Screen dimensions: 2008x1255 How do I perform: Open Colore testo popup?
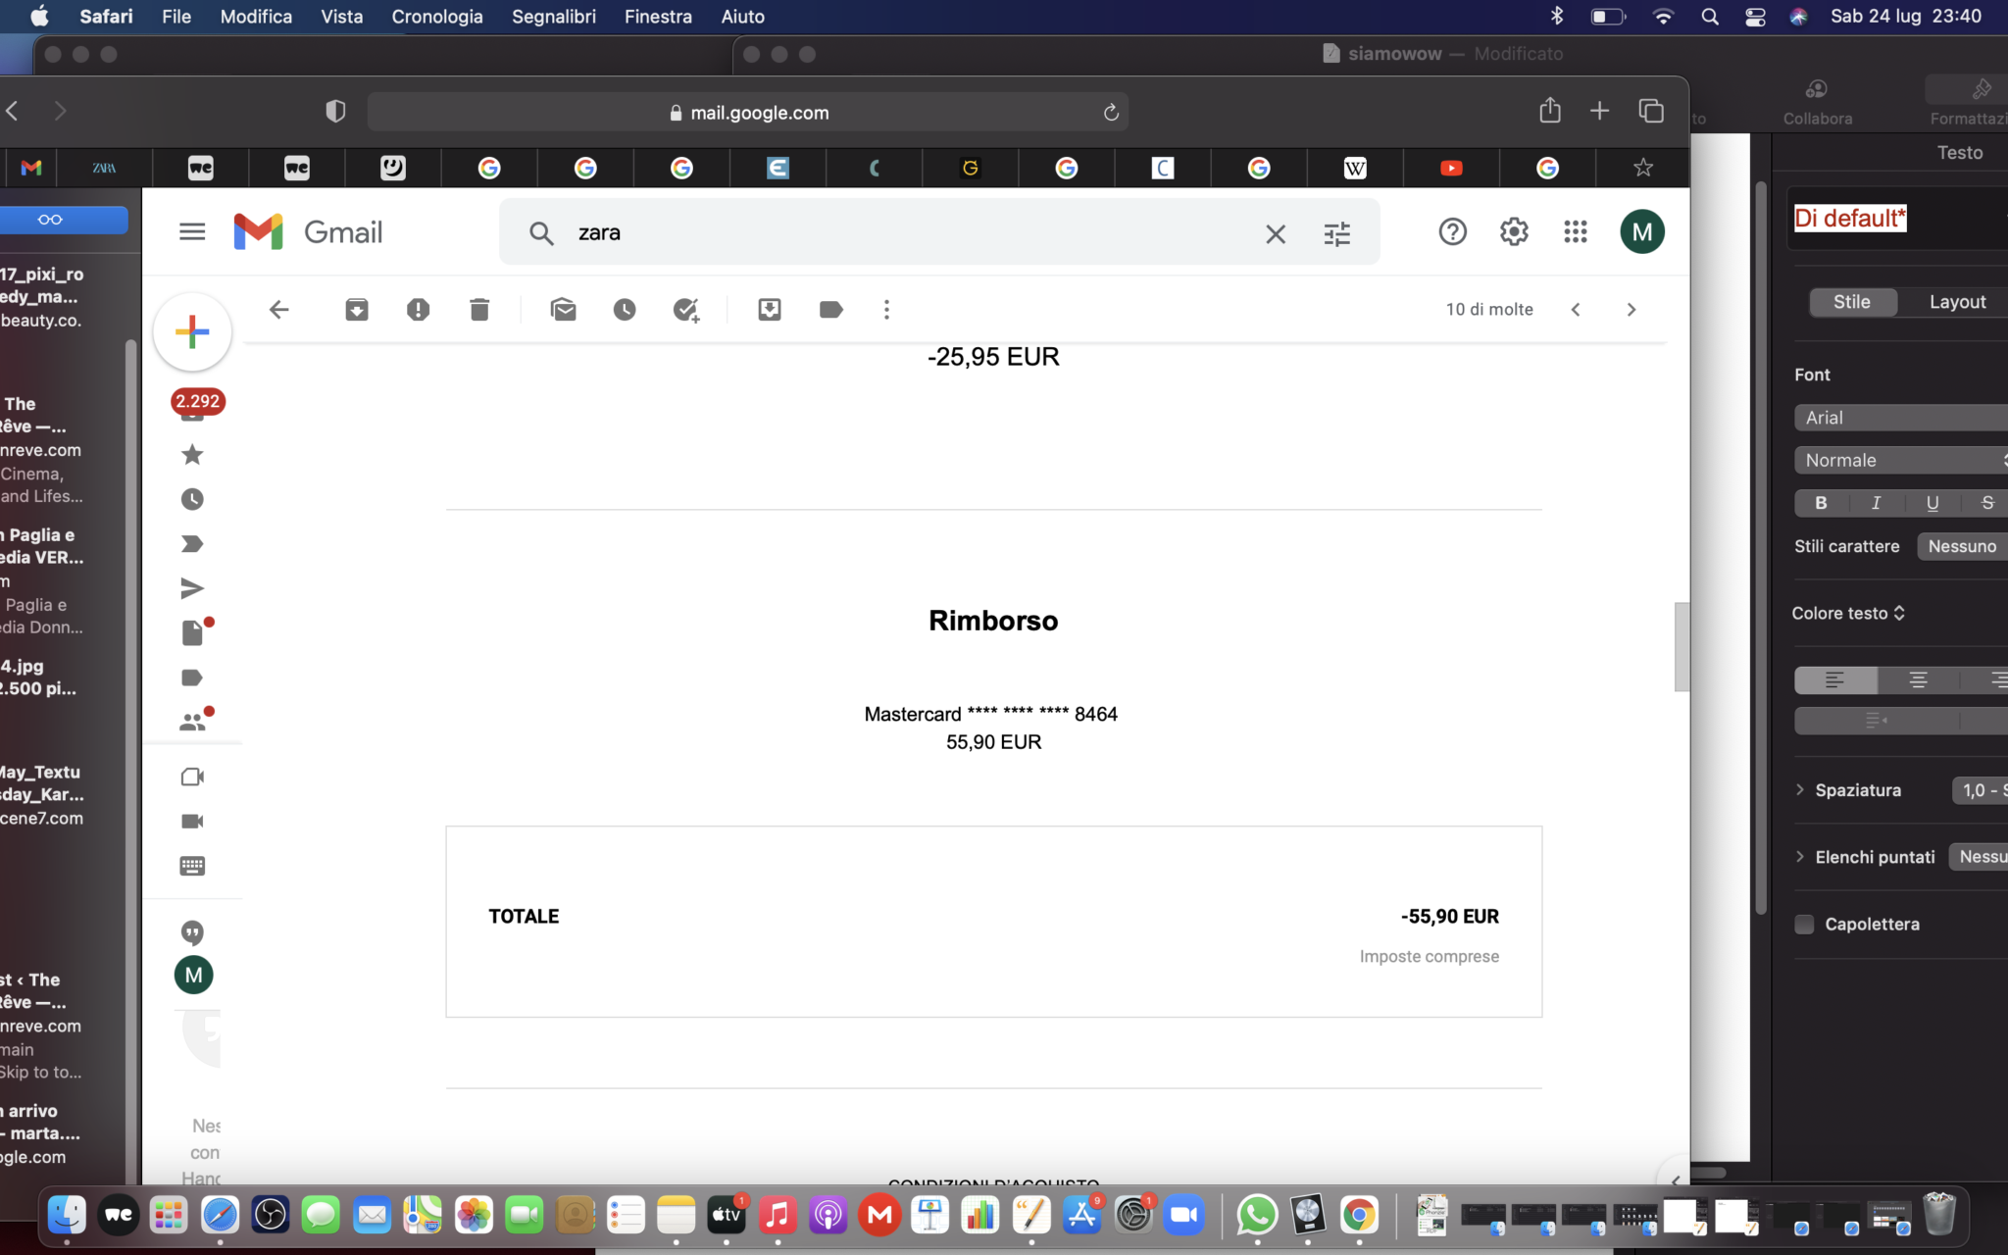pos(1848,614)
